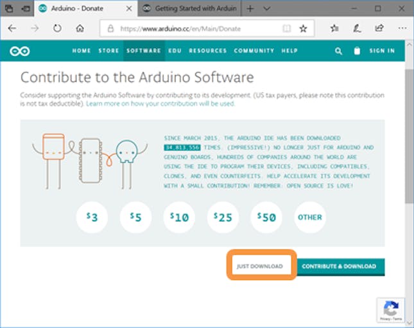Select the Arduino - Donate tab
The image size is (414, 328).
(86, 8)
